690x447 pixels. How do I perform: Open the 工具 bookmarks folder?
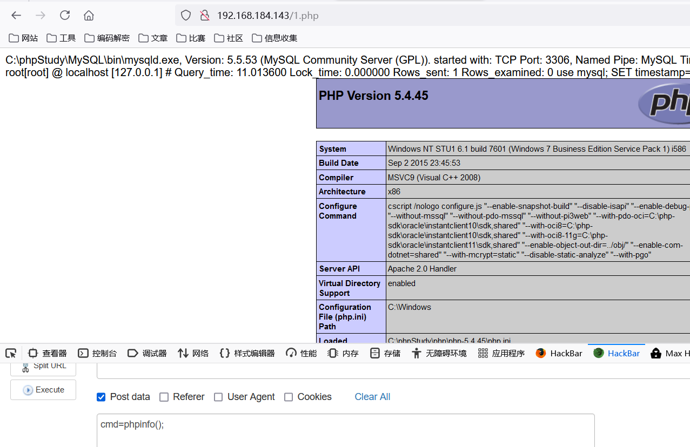point(61,38)
